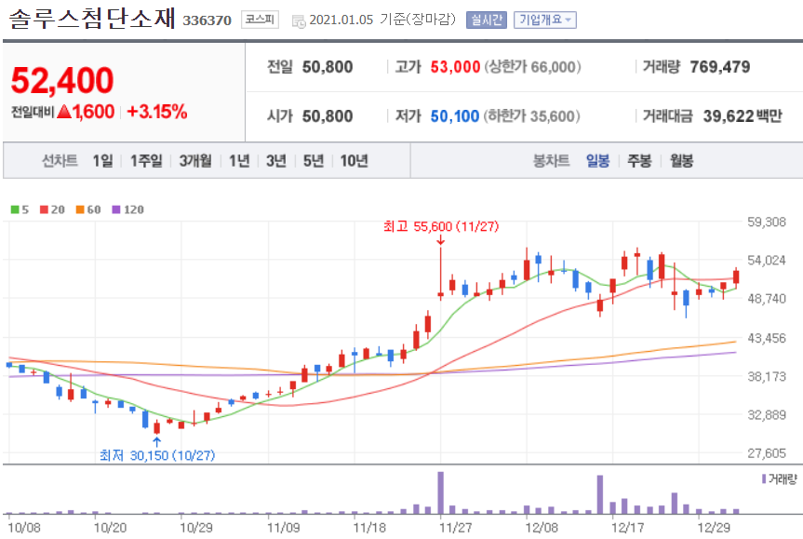The width and height of the screenshot is (803, 539).
Task: Show the 10년 line chart
Action: coord(354,161)
